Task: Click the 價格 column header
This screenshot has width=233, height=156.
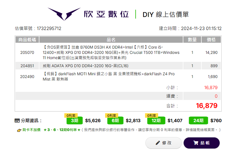Action: [x=211, y=40]
